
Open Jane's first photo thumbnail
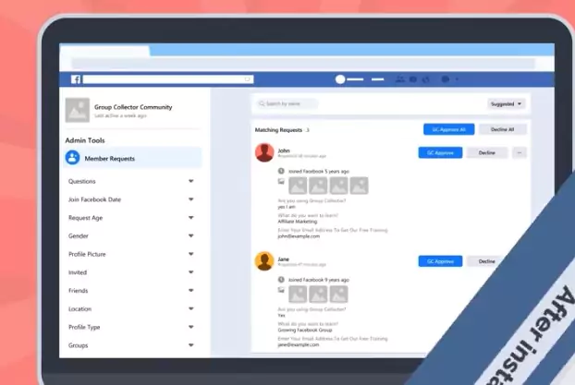point(298,295)
